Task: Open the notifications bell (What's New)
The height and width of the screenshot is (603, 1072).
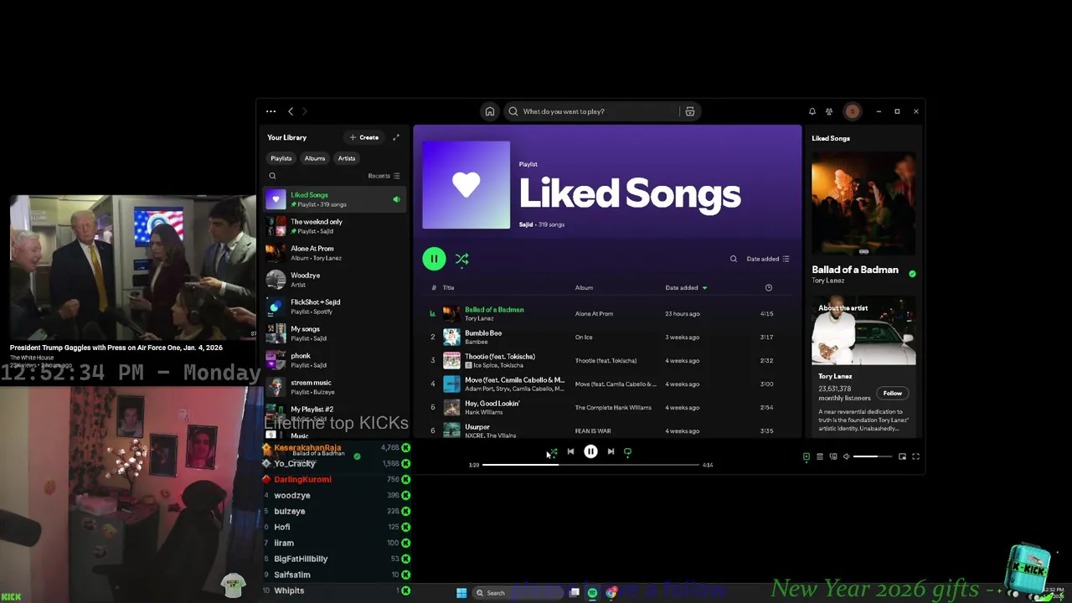Action: 812,111
